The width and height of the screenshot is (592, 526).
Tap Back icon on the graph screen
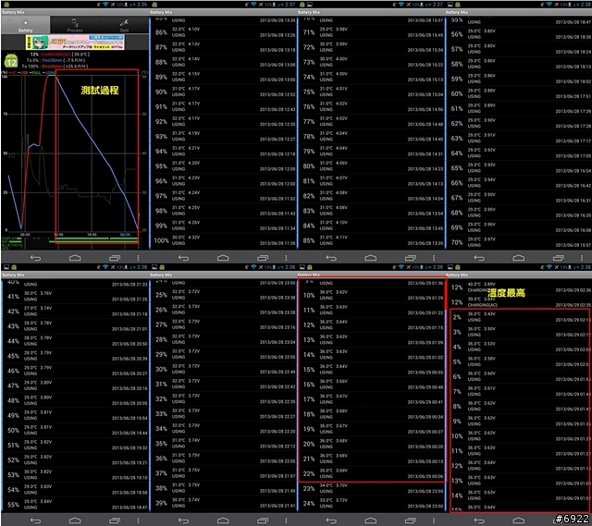pyautogui.click(x=35, y=258)
